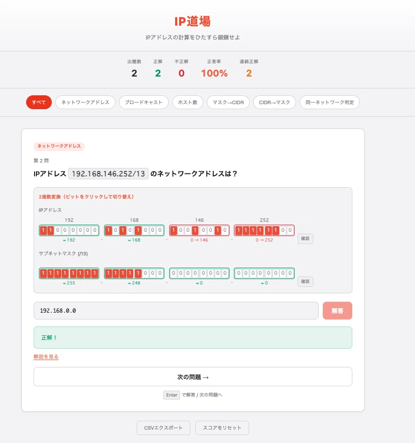Click the IP道場 page title
Viewport: 415px width, 443px height.
(x=192, y=21)
